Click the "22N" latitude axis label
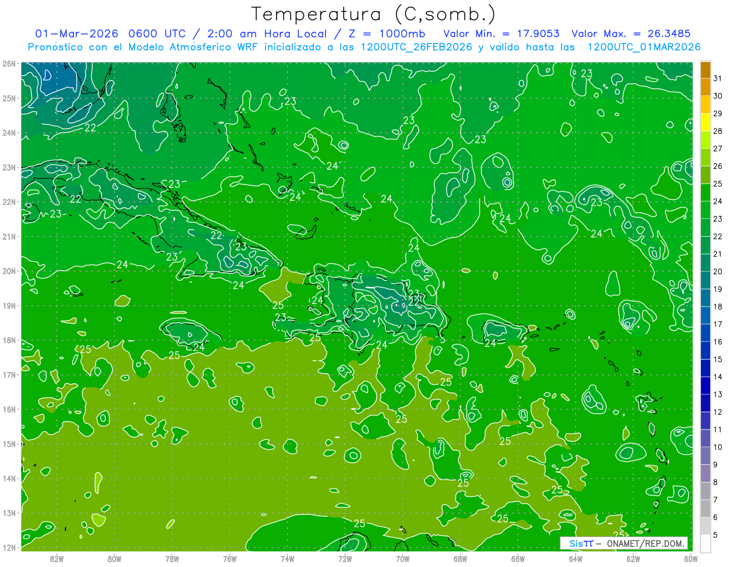Screen dimensions: 734x567 tap(9, 202)
